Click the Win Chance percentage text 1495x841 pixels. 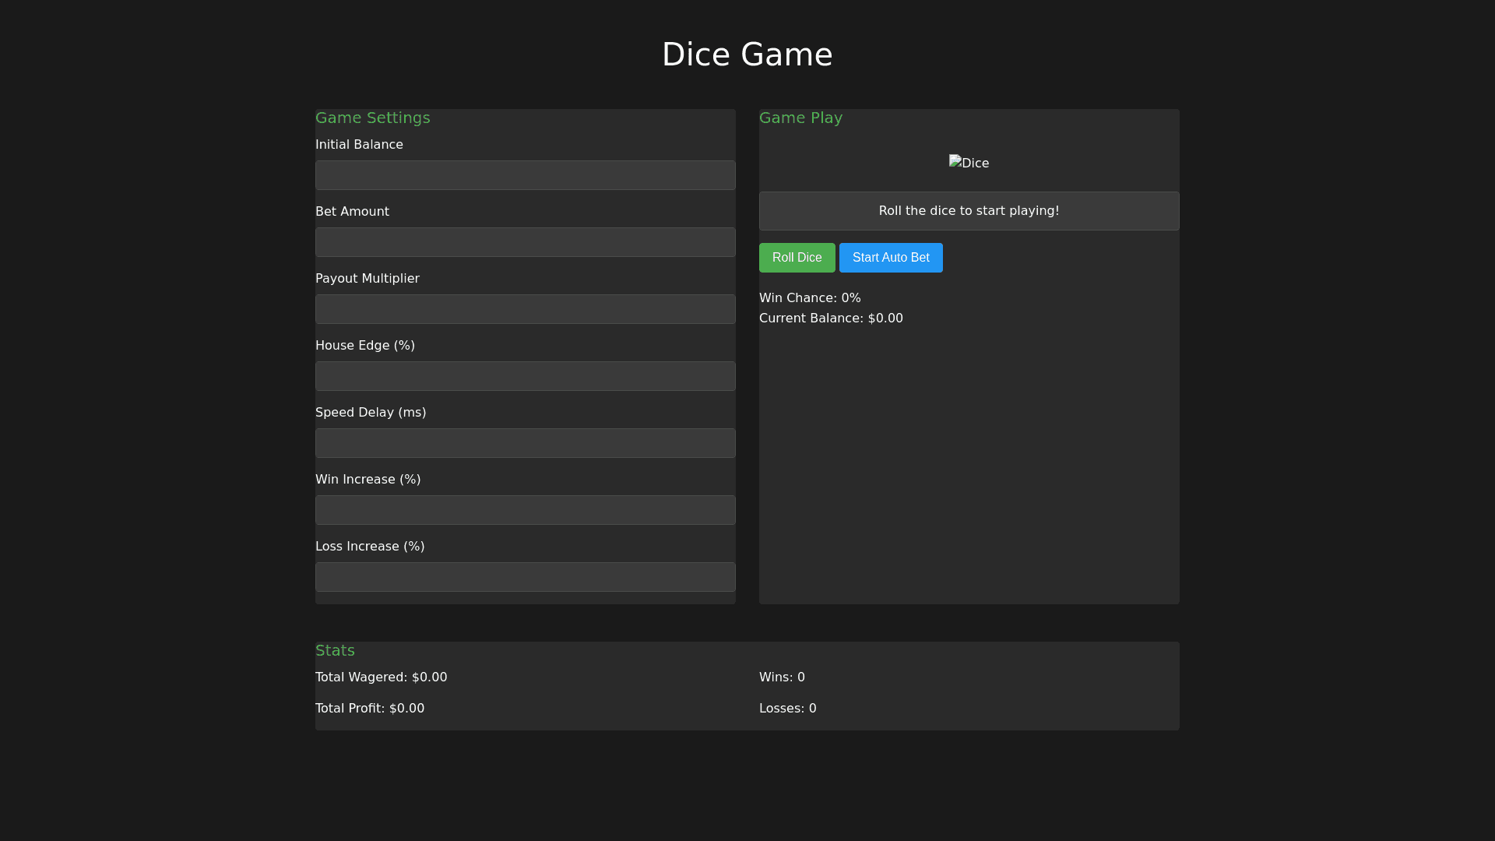[x=810, y=298]
